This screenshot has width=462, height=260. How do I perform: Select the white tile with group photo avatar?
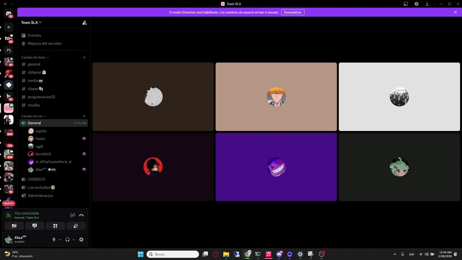tap(399, 97)
